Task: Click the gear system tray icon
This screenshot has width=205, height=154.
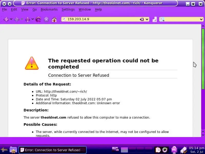Action: (x=165, y=150)
